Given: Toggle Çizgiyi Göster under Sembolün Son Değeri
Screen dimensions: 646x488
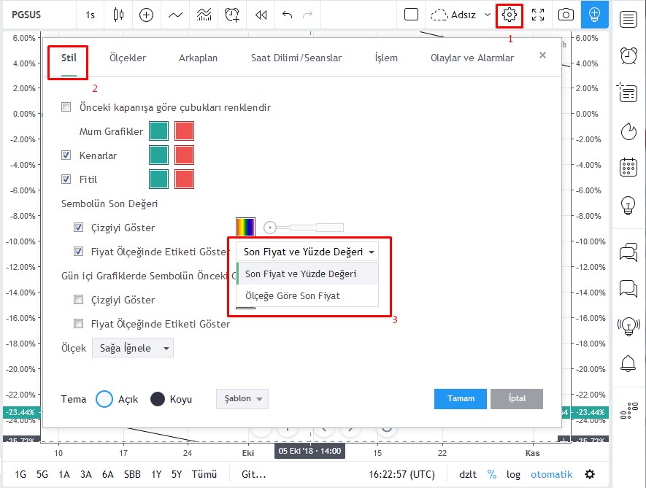Looking at the screenshot, I should tap(78, 228).
